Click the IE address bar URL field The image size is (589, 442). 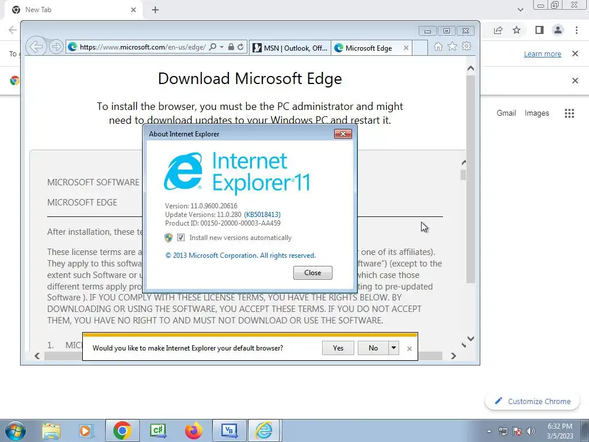[x=143, y=47]
